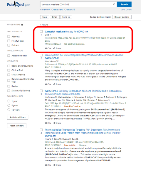Open the Send to dropdown
Image resolution: width=141 pixels, height=169 pixels.
66,17
